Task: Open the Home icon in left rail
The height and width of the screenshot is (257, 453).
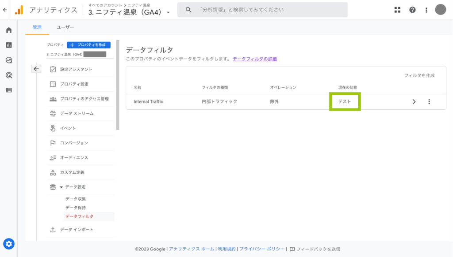Action: click(x=9, y=30)
